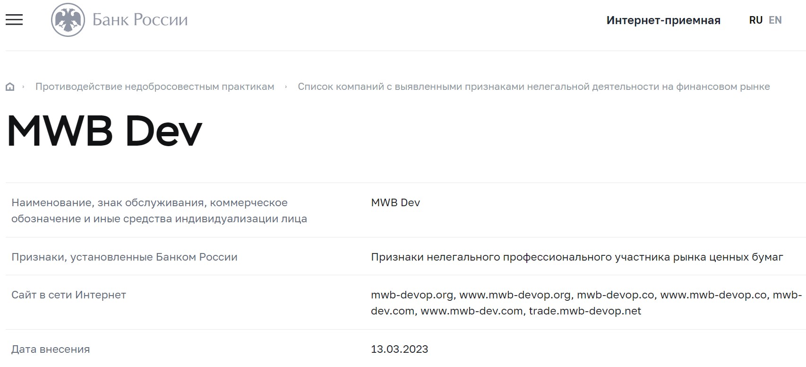Open Противодействие недобросовестным практикам breadcrumb
The width and height of the screenshot is (806, 367).
tap(155, 87)
